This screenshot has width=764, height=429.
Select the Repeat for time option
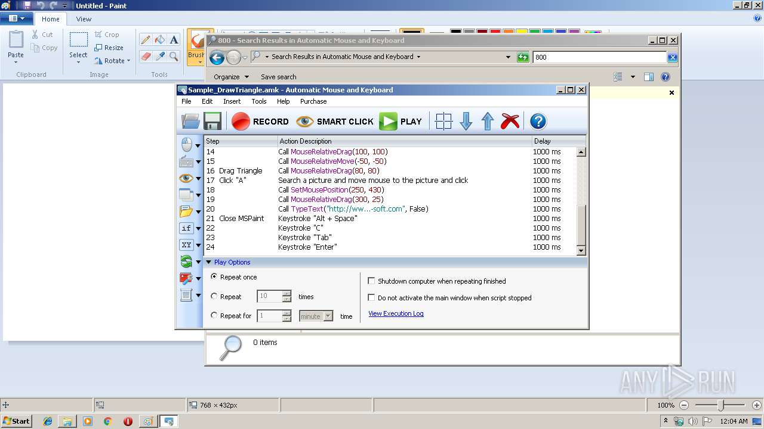(214, 316)
